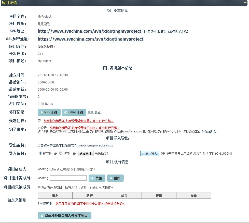Open the ? 使用帮助 link
249x223 pixels.
[x=45, y=204]
